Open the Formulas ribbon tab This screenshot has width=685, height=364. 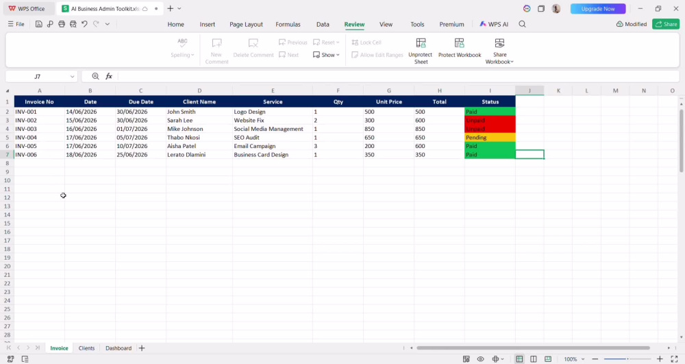coord(288,25)
